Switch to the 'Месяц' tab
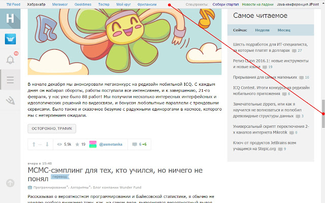 284,30
